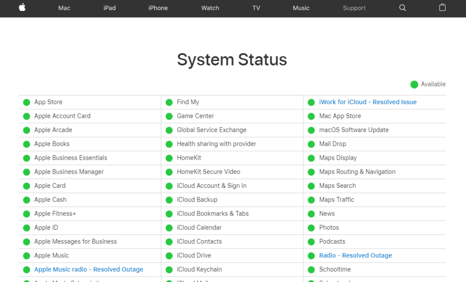Open iWork for iCloud - Resolved Issue link
This screenshot has width=466, height=282.
pos(368,102)
